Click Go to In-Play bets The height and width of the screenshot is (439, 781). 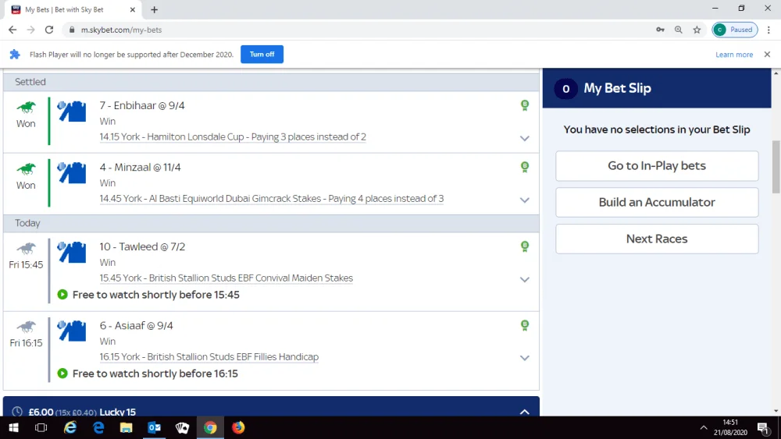657,165
